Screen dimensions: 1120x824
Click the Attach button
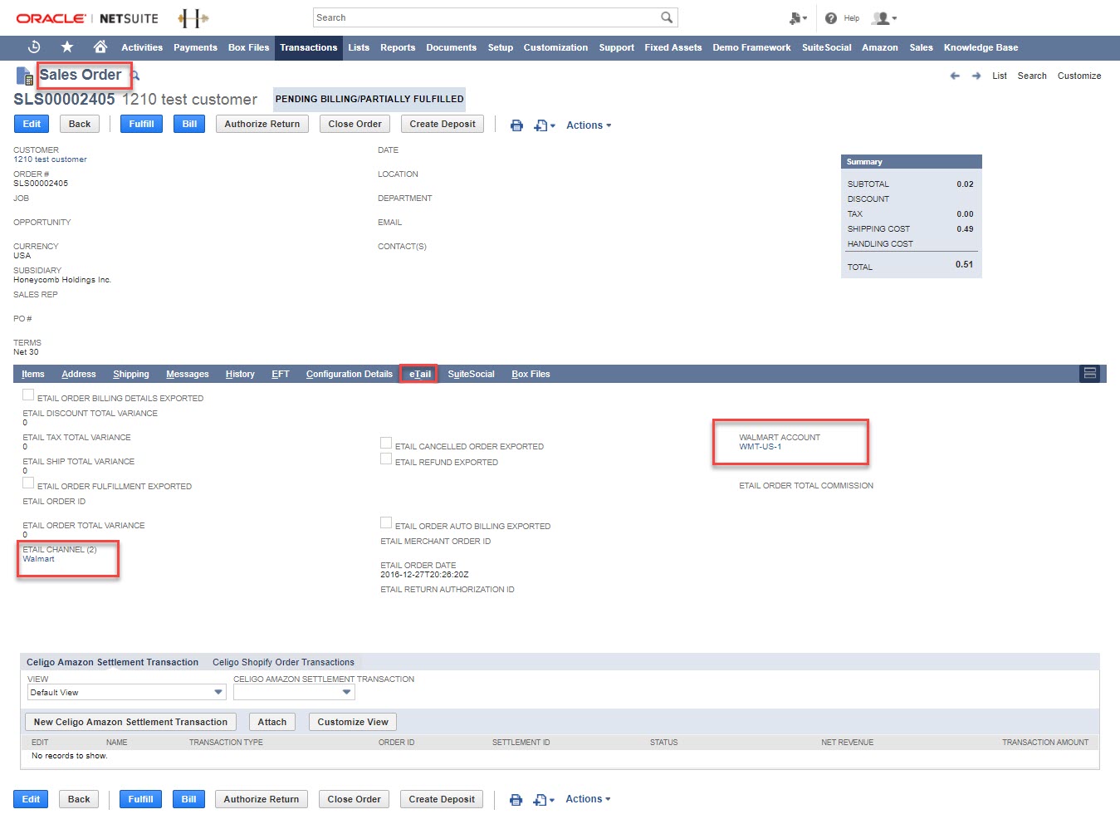click(x=272, y=722)
